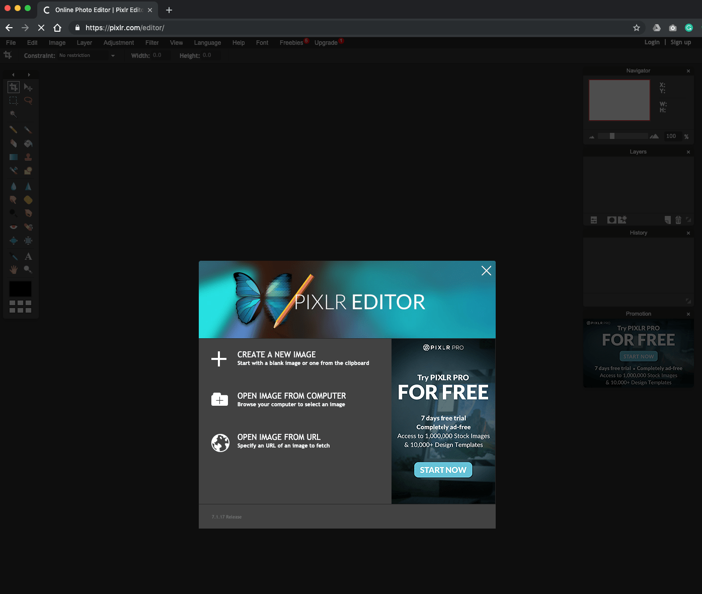Collapse toolbox with left arrow
This screenshot has width=702, height=594.
(13, 75)
